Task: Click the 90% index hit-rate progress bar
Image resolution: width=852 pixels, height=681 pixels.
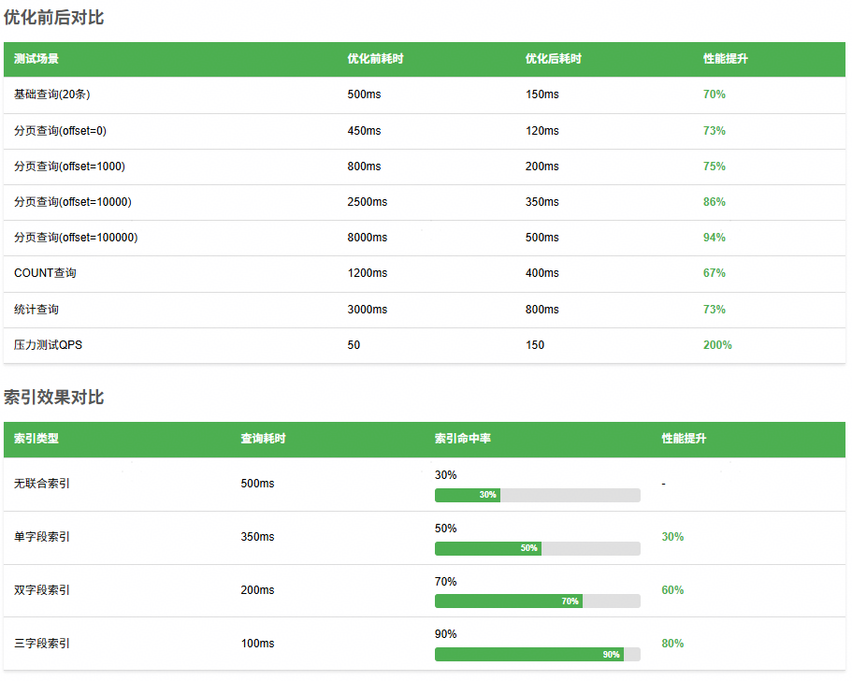Action: [x=537, y=655]
